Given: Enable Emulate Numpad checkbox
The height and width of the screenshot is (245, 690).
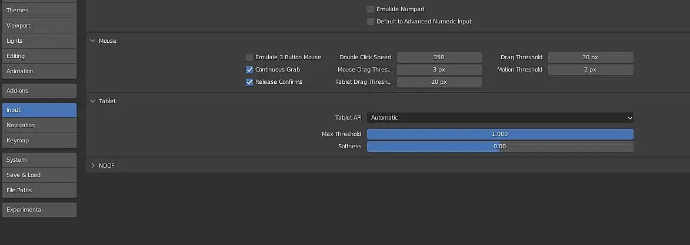Looking at the screenshot, I should point(371,9).
